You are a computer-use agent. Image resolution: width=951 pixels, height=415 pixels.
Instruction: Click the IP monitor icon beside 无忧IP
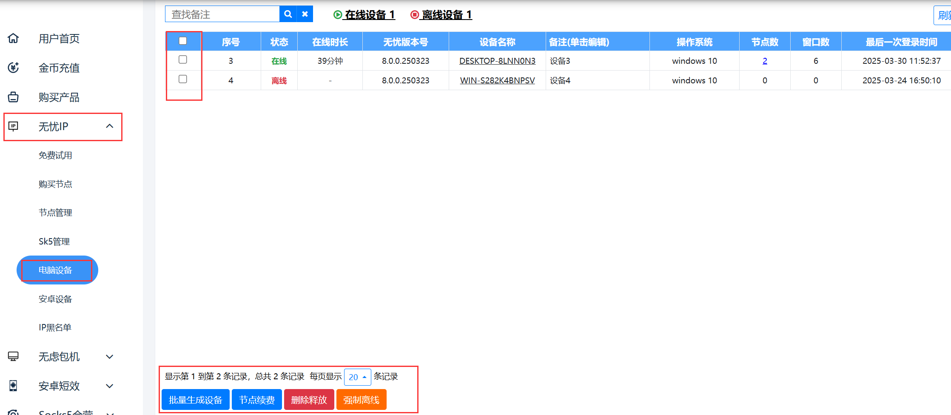point(13,126)
